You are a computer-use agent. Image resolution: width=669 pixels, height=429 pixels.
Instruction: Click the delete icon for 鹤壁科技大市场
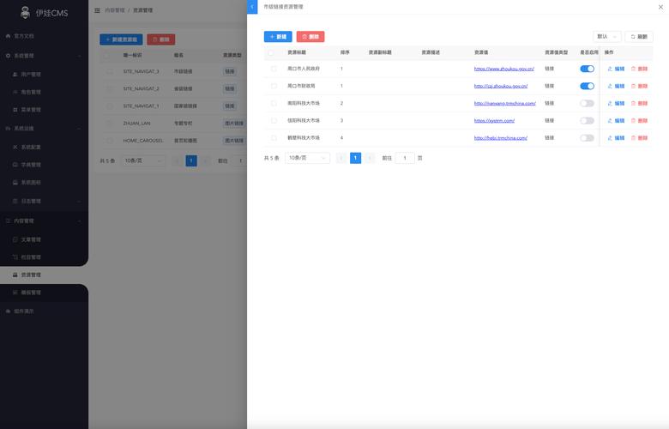tap(639, 137)
